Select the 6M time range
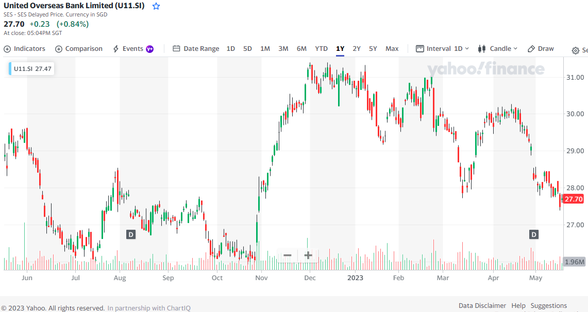 click(x=301, y=49)
